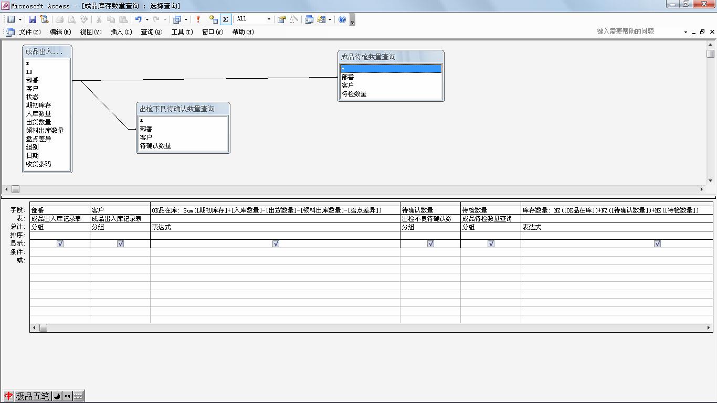
Task: Open the 工具 menu
Action: [182, 32]
